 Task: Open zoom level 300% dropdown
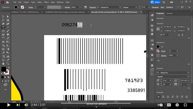(21, 102)
